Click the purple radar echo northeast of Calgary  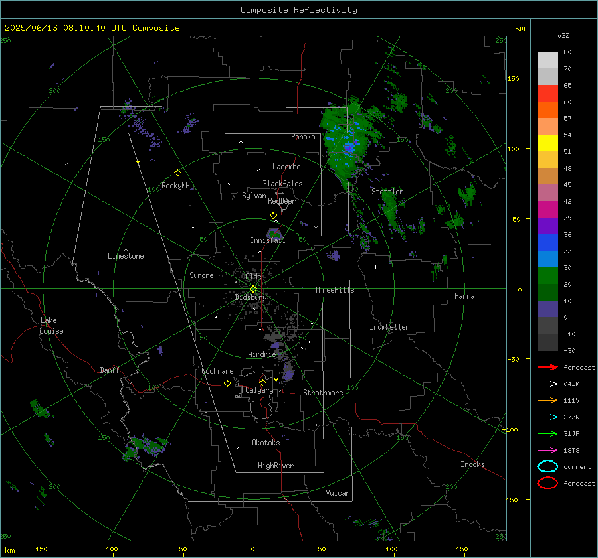point(288,374)
